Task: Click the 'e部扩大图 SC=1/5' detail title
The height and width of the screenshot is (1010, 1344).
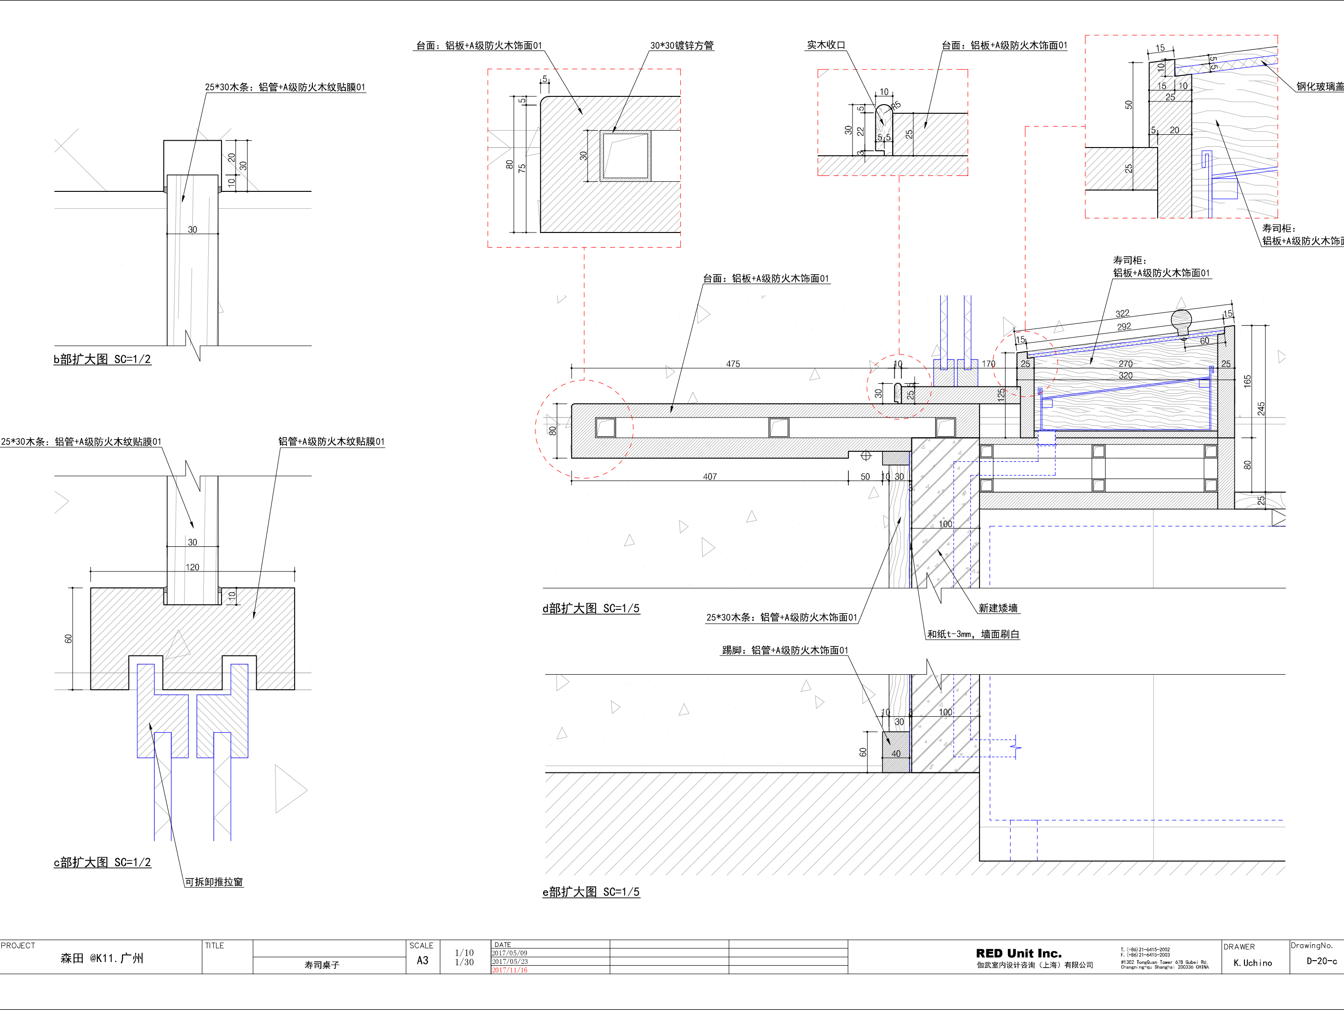Action: (591, 892)
